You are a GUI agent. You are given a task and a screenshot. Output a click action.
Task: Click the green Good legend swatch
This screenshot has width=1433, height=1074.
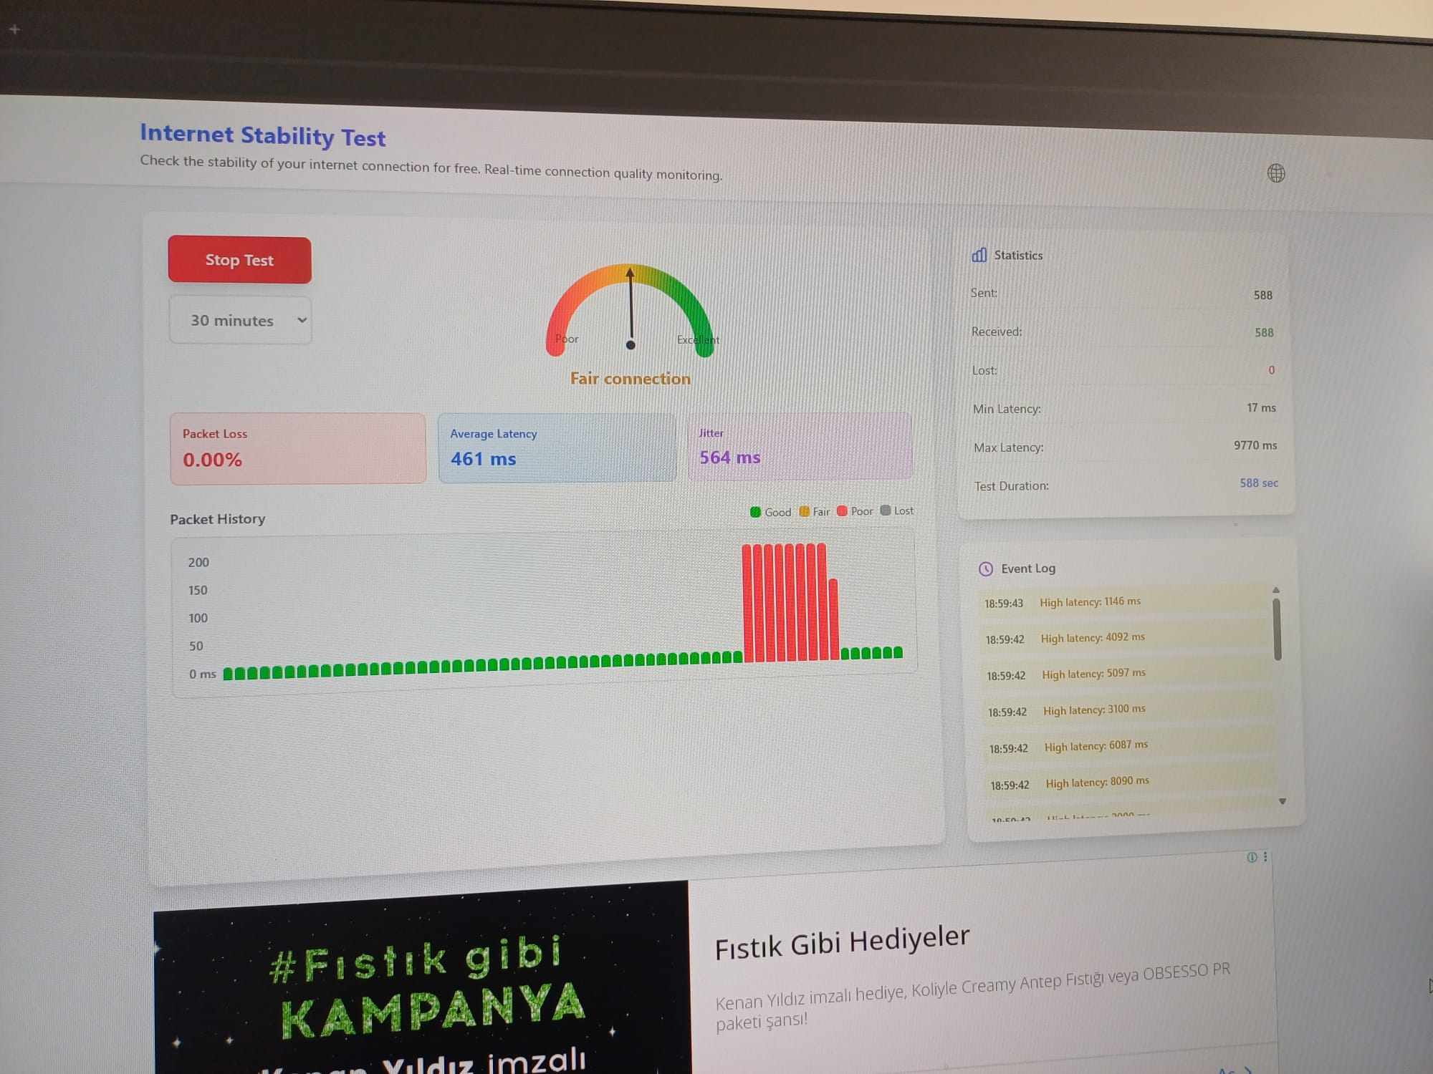755,511
